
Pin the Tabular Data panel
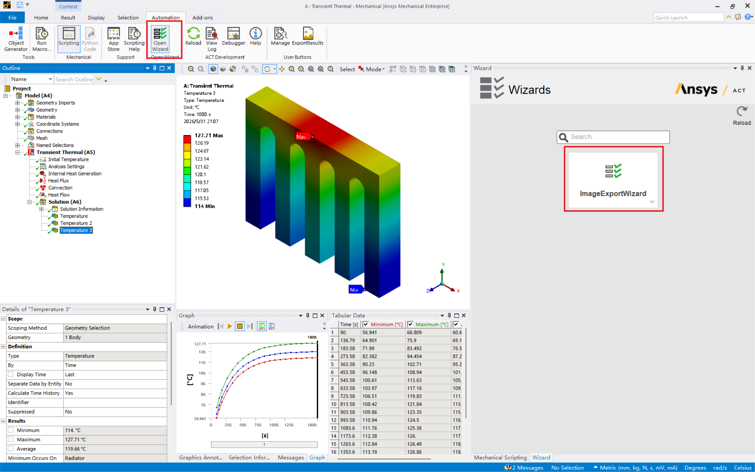(x=449, y=315)
